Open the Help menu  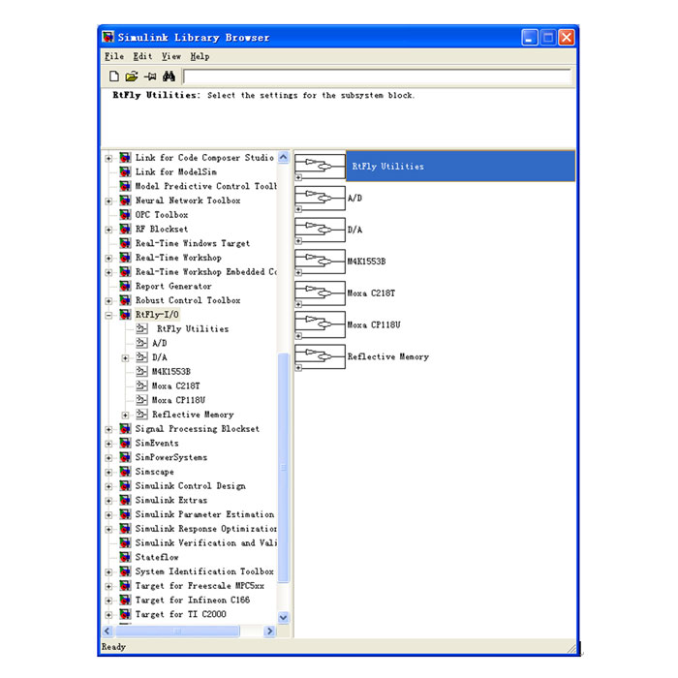200,56
